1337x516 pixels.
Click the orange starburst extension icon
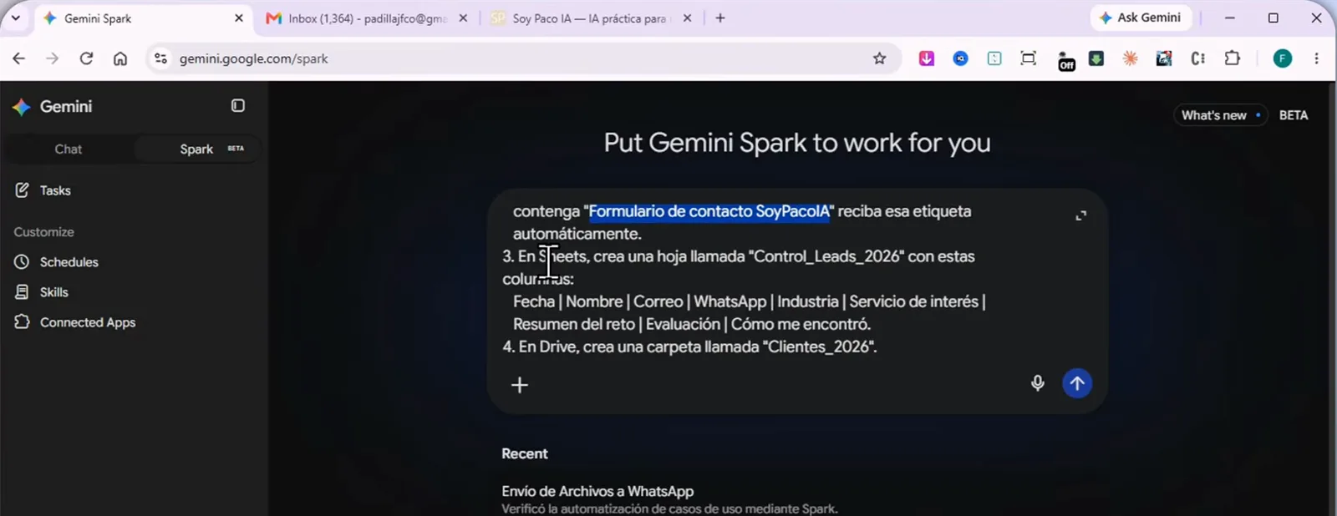pyautogui.click(x=1130, y=58)
